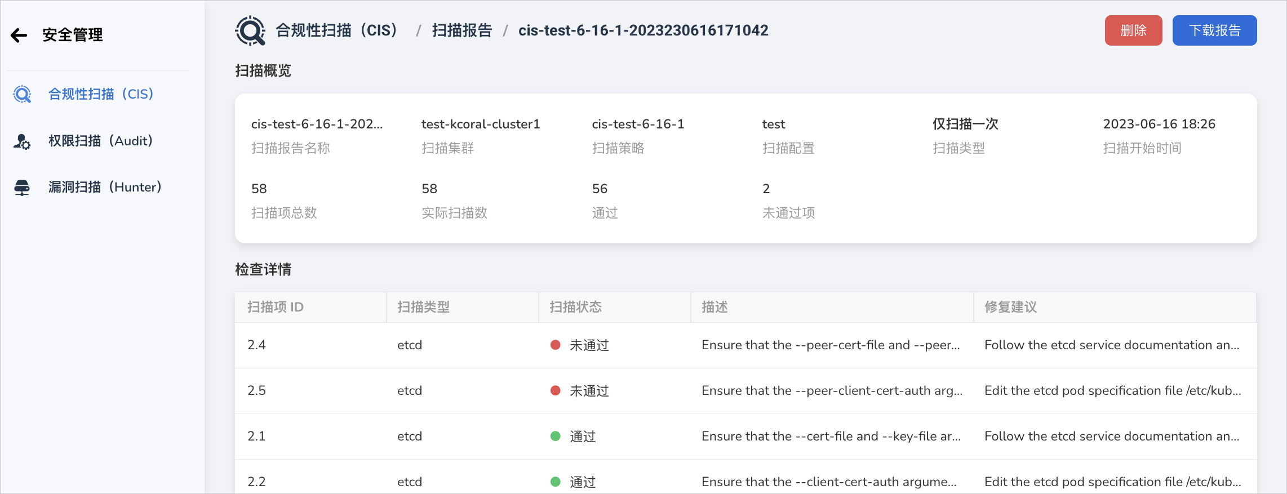
Task: Click etcd scan type in row 2.2
Action: coord(410,482)
